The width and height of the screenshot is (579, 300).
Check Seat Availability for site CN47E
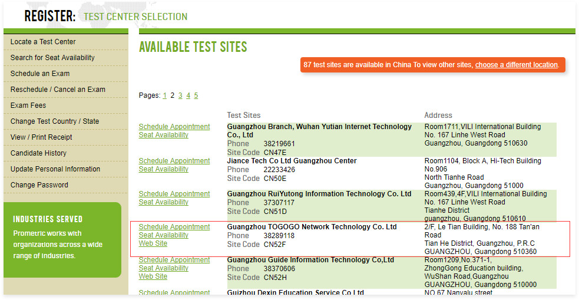click(x=164, y=135)
